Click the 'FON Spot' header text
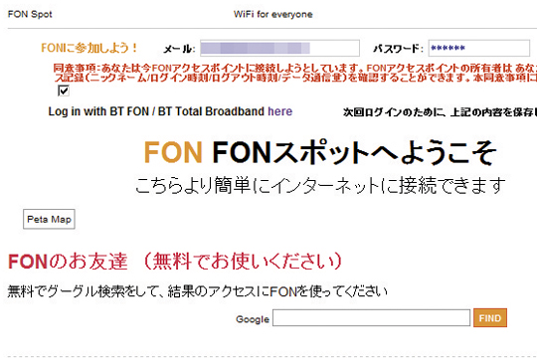This screenshot has width=537, height=363. [30, 14]
